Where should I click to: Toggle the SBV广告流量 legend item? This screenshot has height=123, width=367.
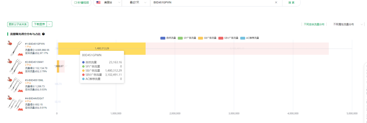[x=228, y=38]
